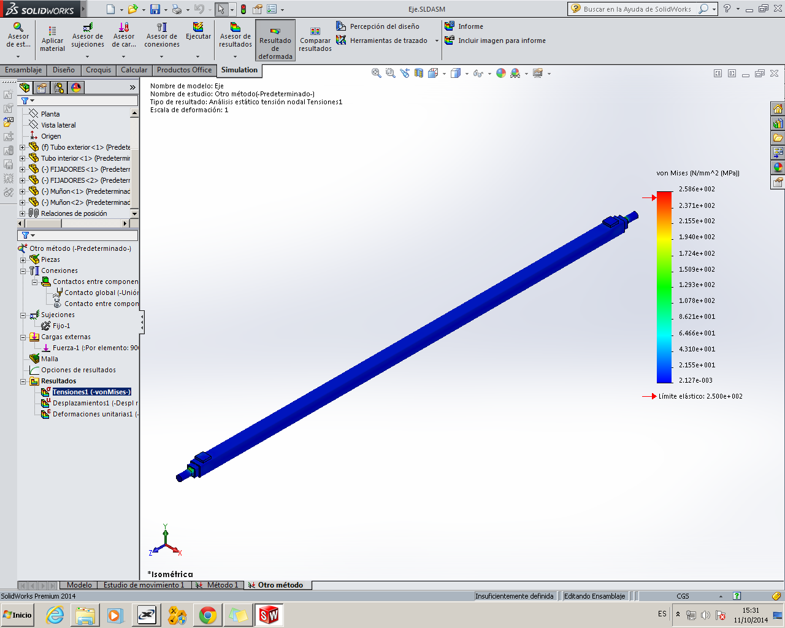
Task: Click Zoom to area icon
Action: [x=390, y=73]
